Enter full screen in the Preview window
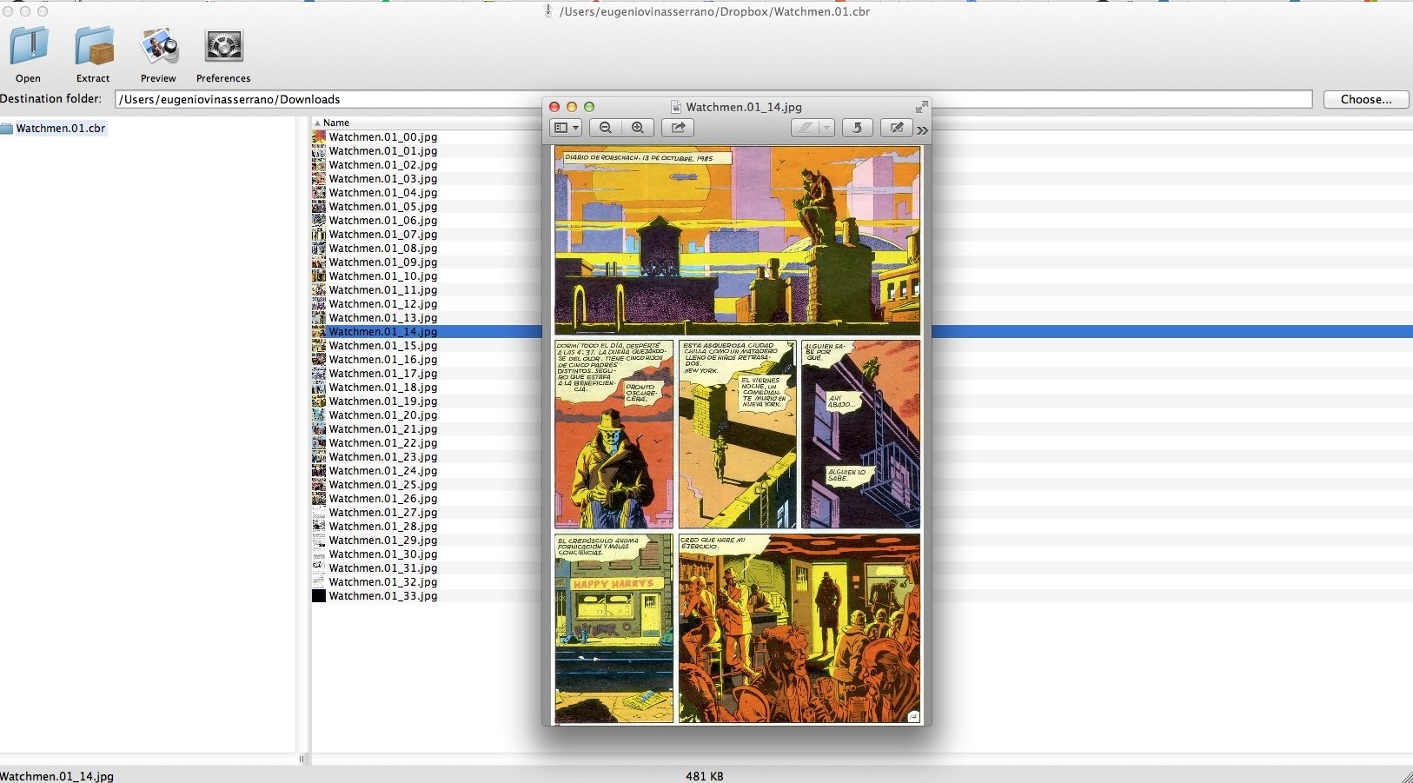Viewport: 1413px width, 783px height. click(x=921, y=107)
